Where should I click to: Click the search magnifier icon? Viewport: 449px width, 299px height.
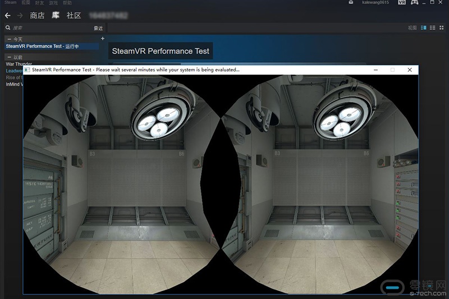tap(8, 27)
